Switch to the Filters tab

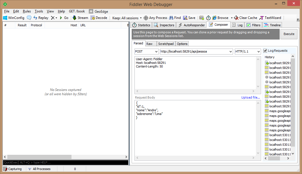pos(253,25)
